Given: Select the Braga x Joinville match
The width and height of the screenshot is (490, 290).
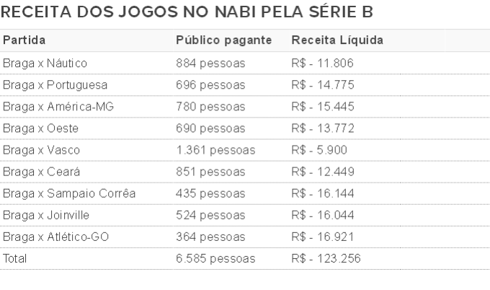Looking at the screenshot, I should (x=46, y=215).
